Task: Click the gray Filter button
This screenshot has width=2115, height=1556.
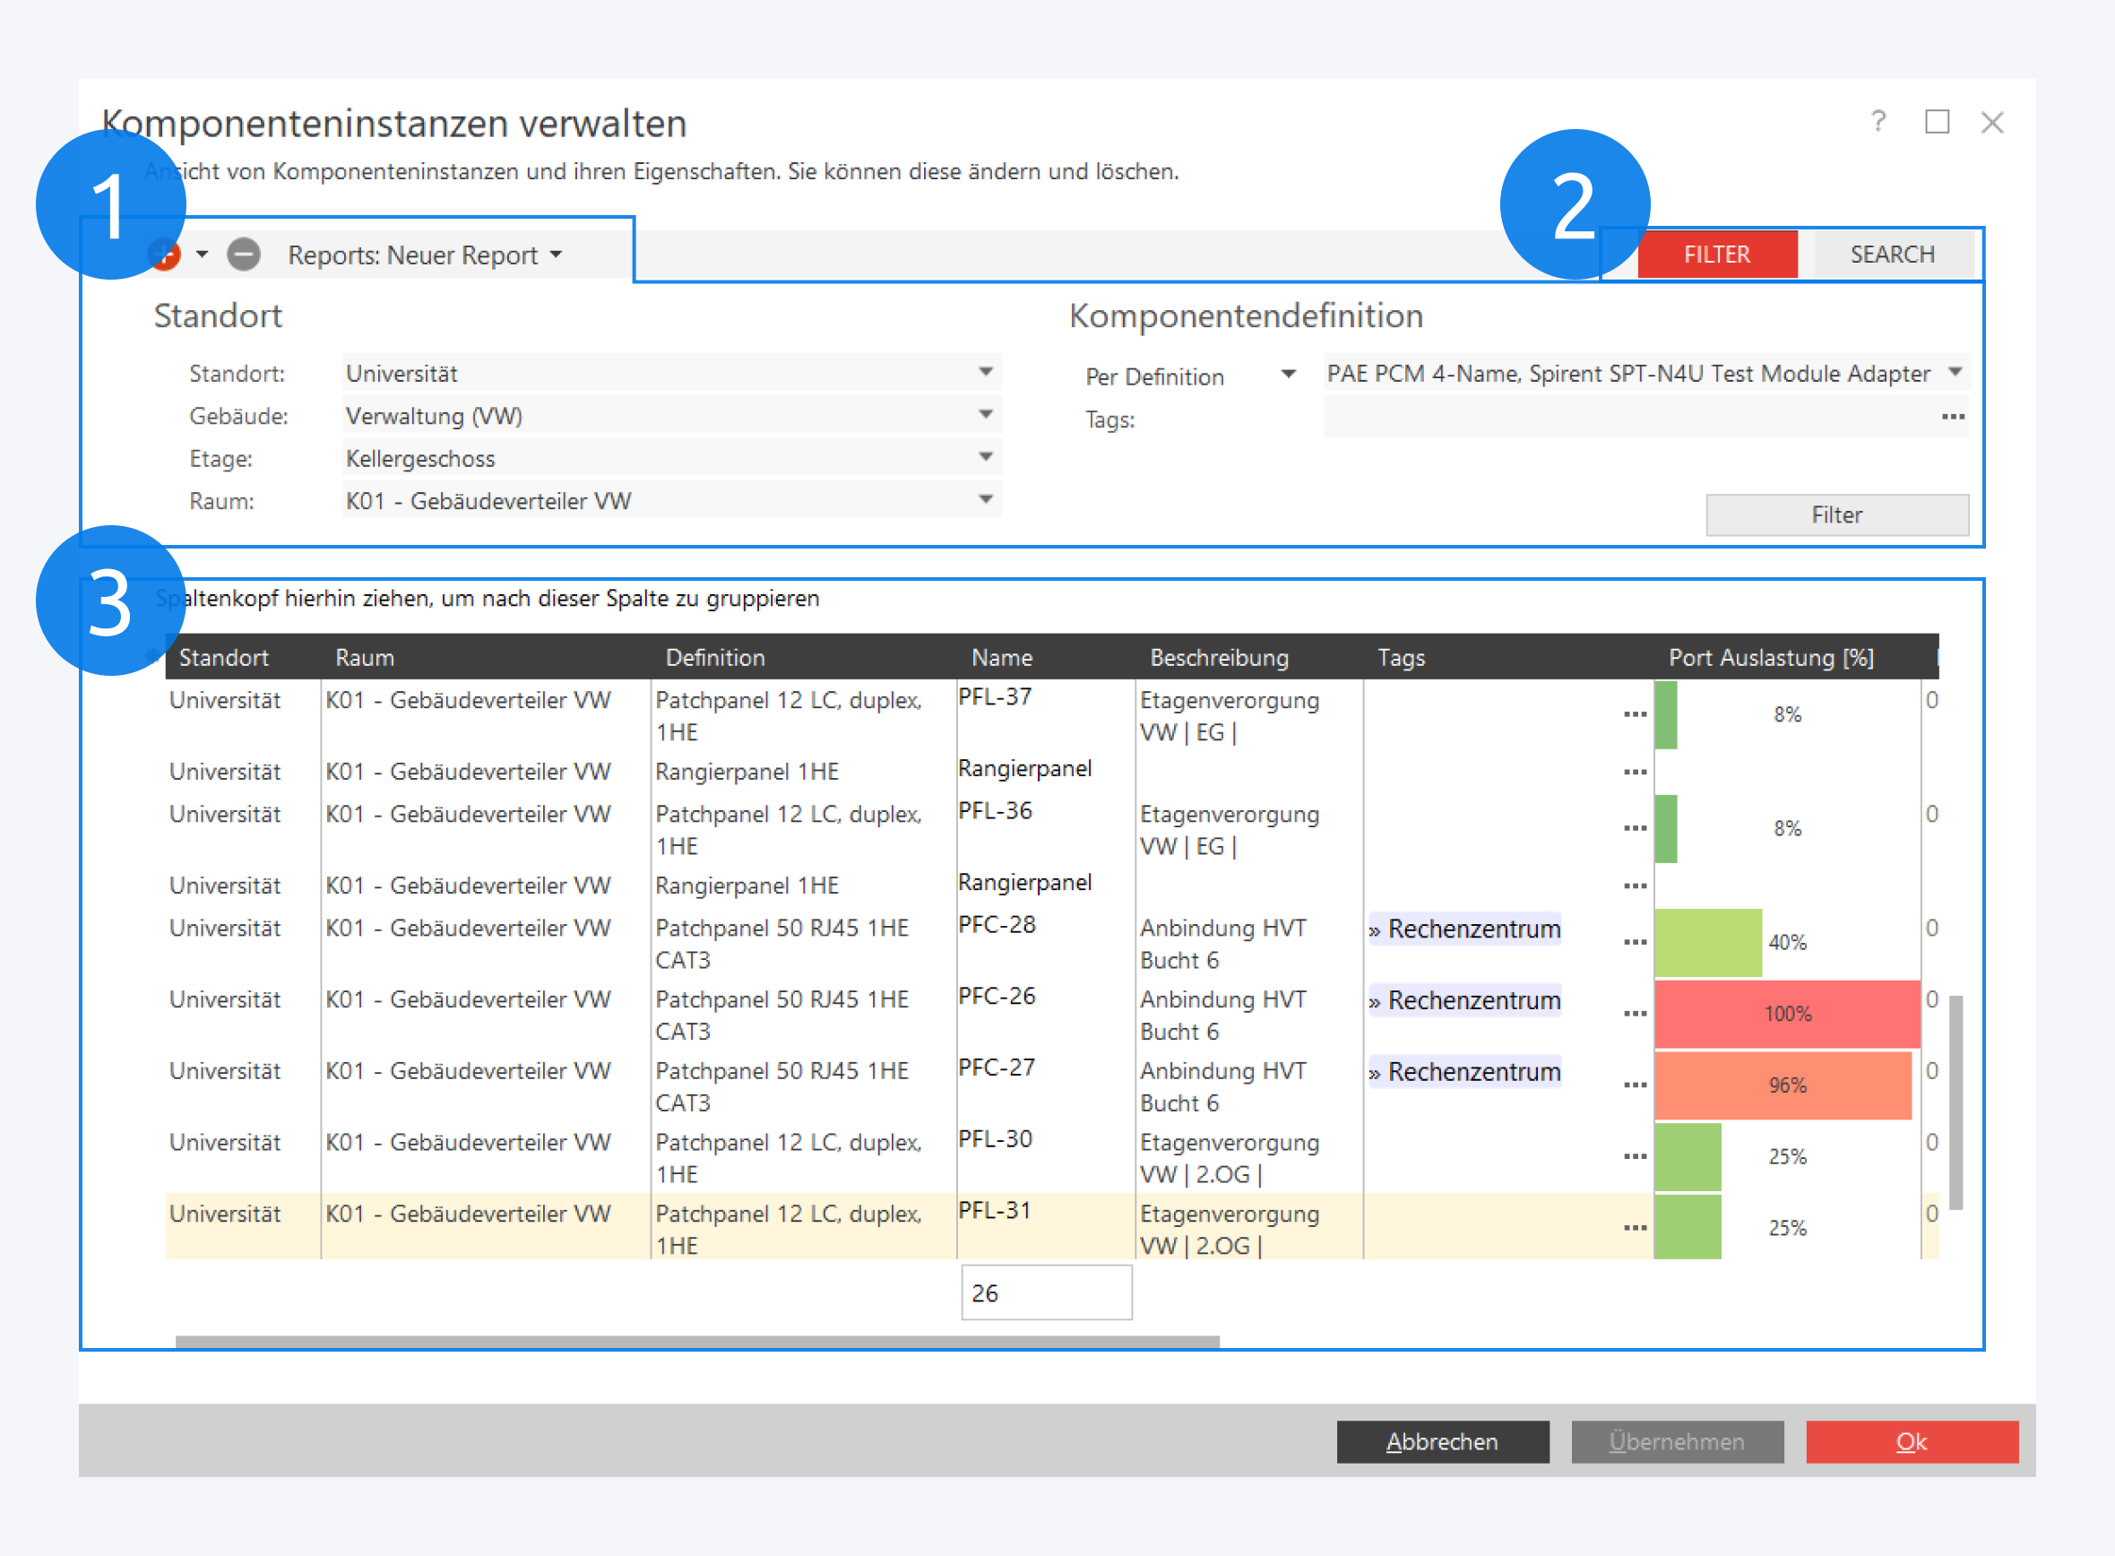Action: click(1836, 514)
